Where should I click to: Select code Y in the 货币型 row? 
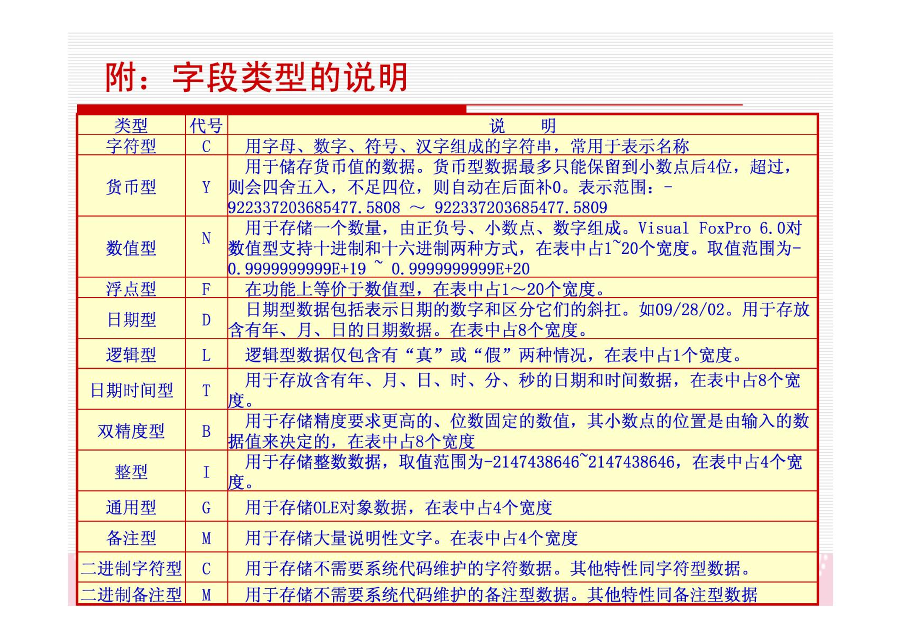206,187
